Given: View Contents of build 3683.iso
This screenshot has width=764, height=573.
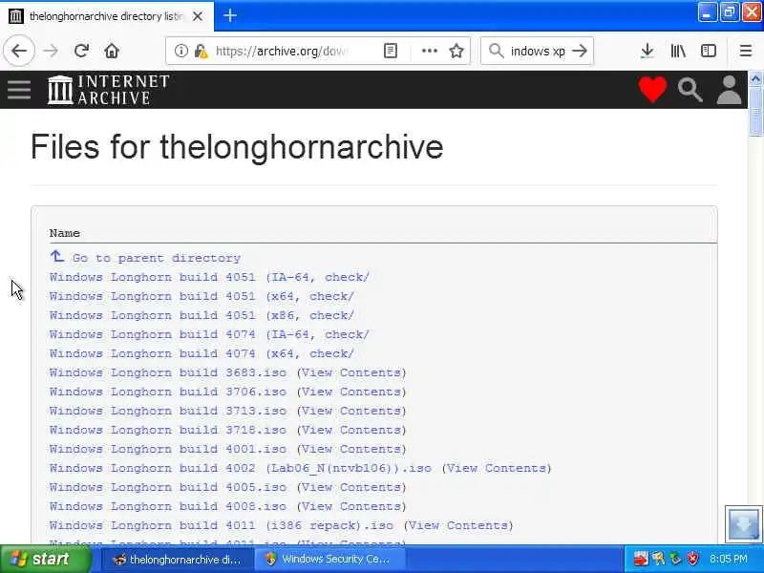Looking at the screenshot, I should tap(351, 372).
